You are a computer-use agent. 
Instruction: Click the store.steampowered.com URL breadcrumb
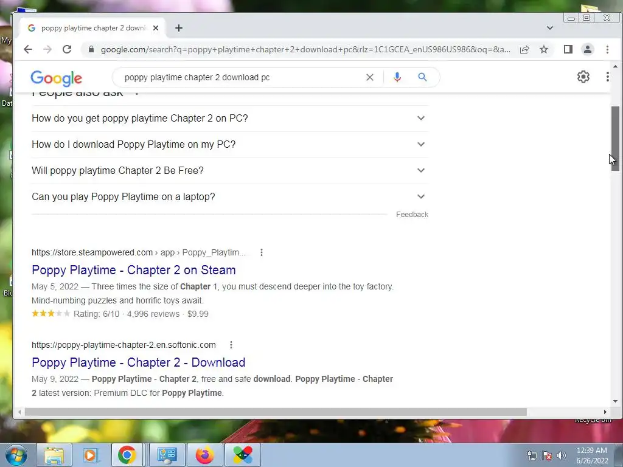point(139,252)
